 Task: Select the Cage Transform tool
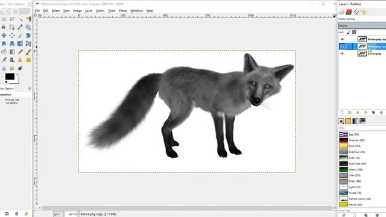(28, 43)
